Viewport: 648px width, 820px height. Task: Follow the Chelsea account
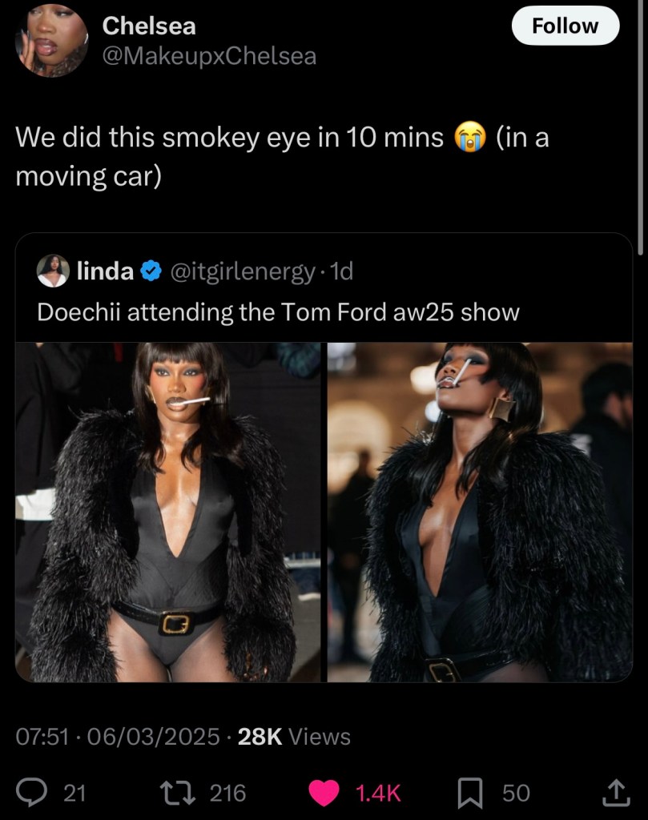point(565,26)
